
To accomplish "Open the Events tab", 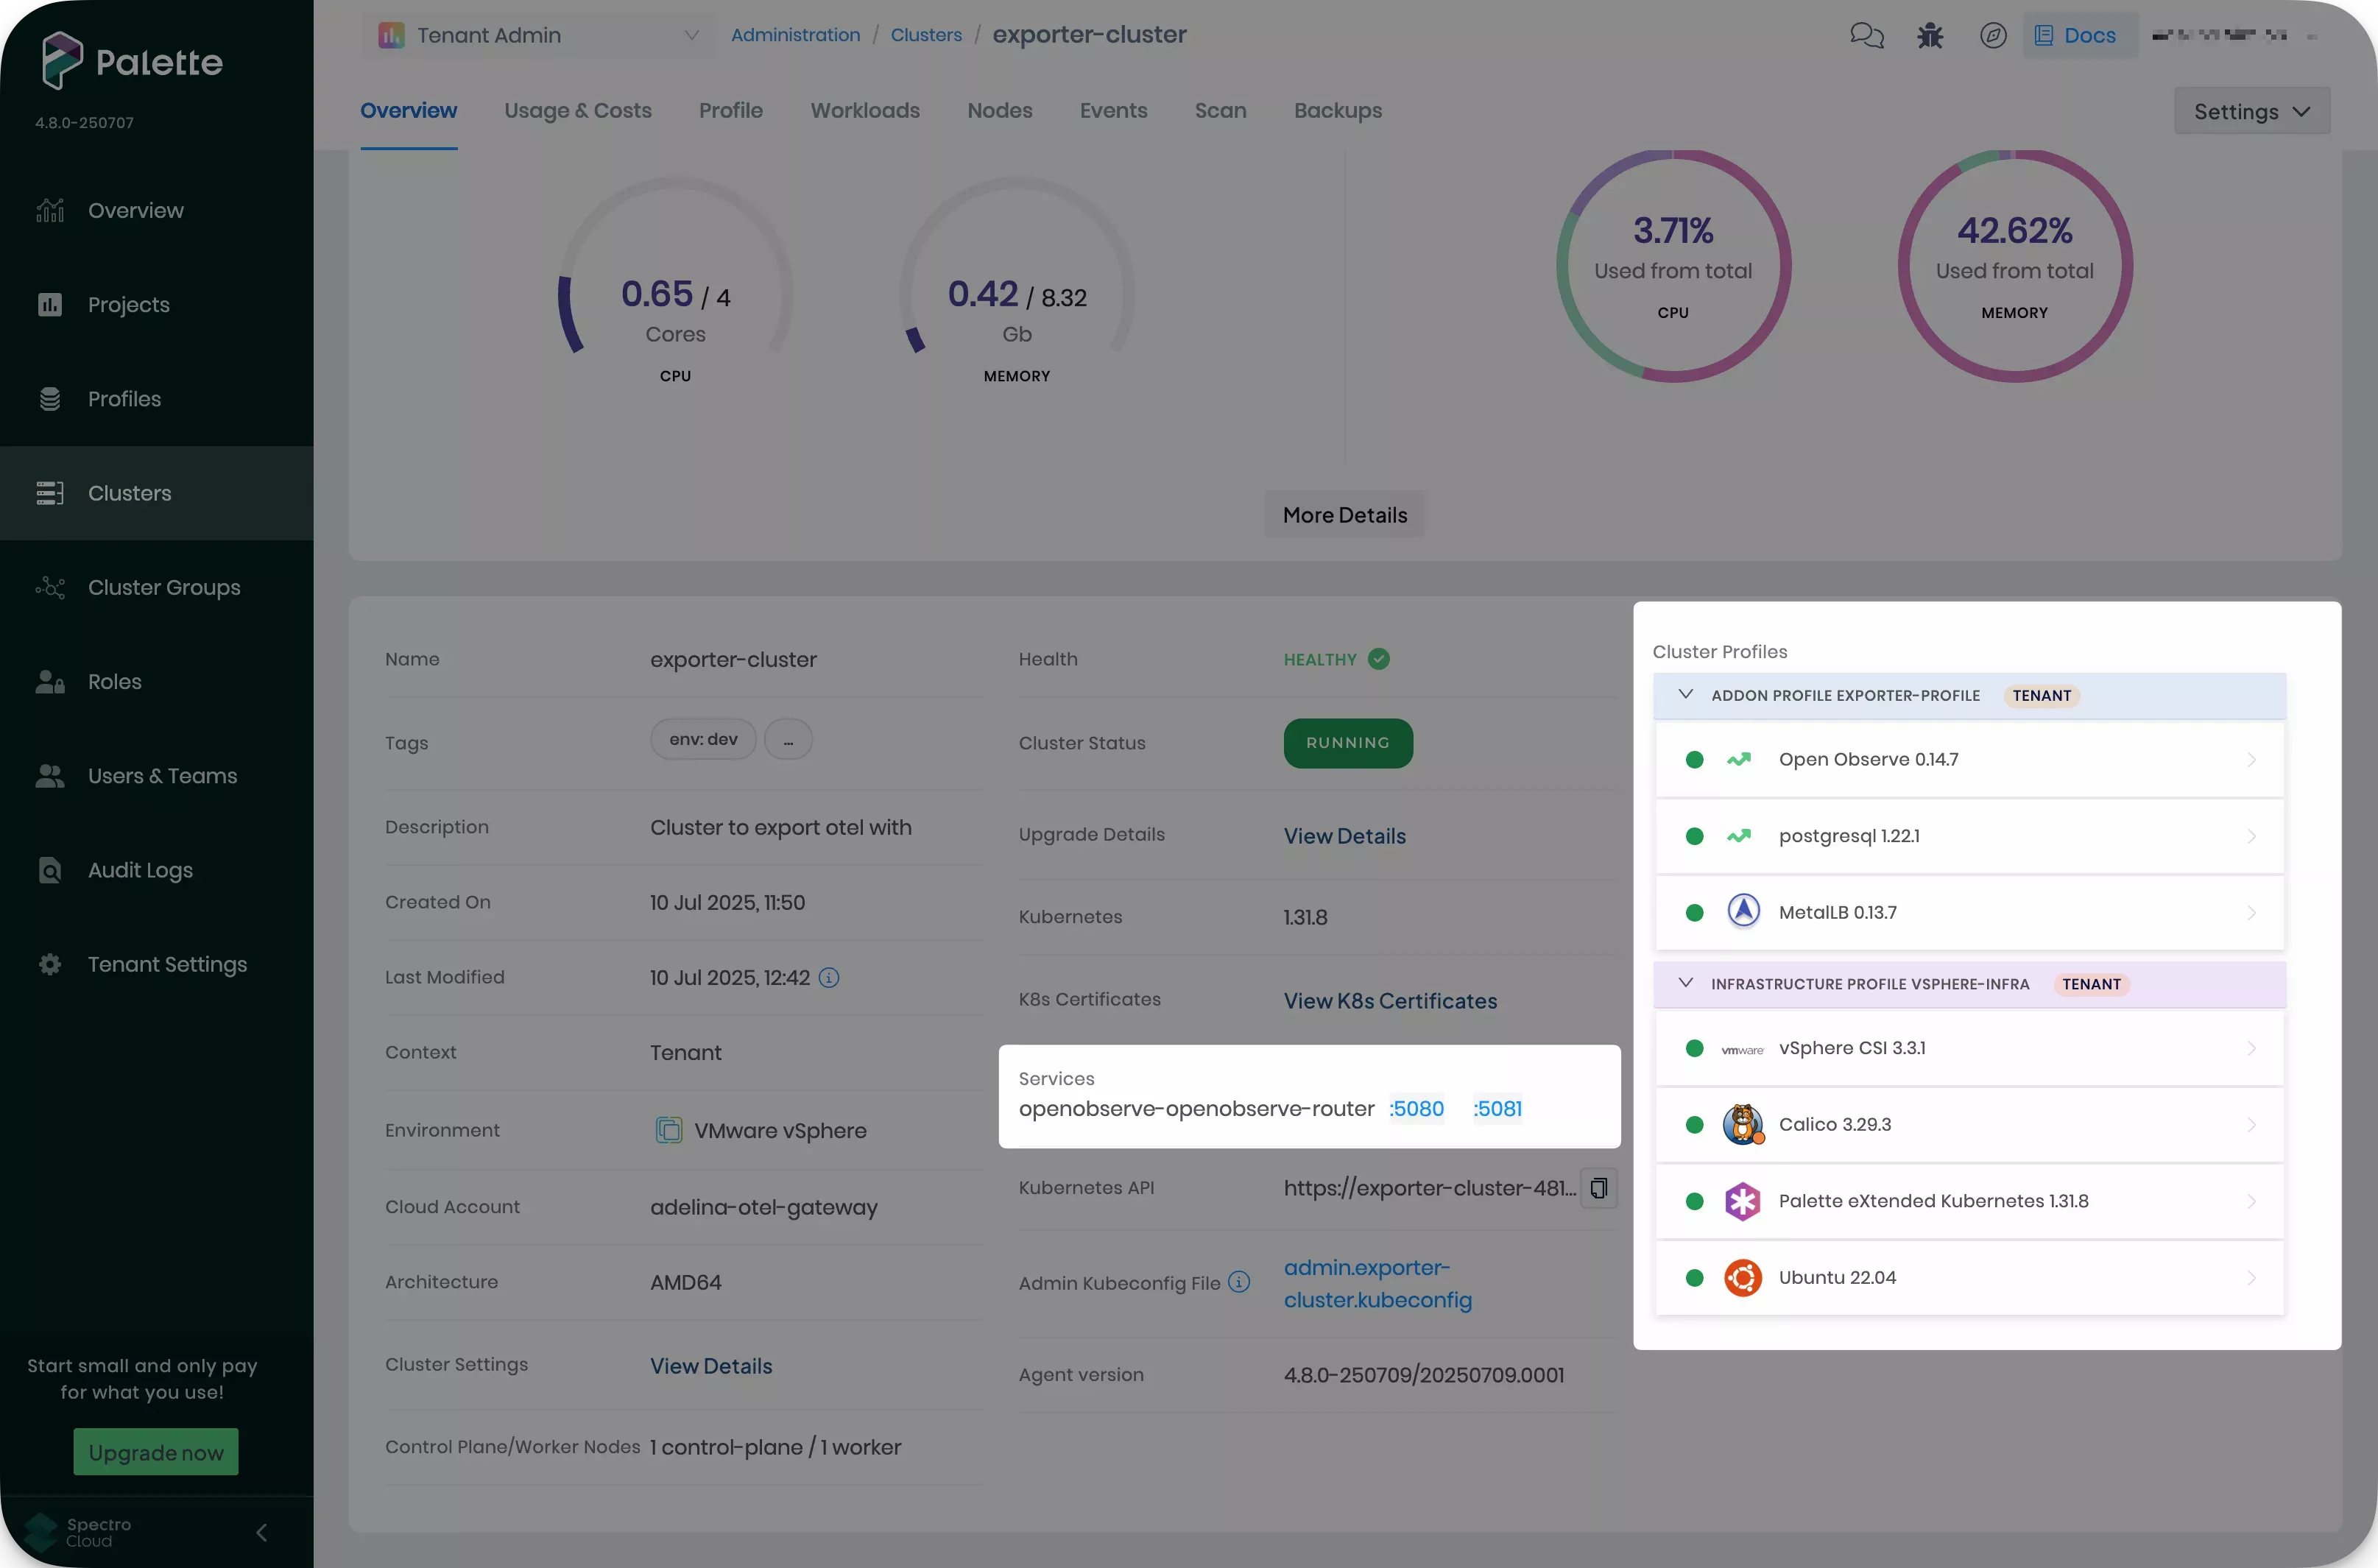I will [1113, 111].
